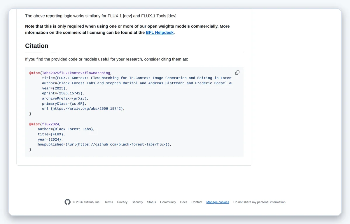
Task: Open the Terms footer link
Action: click(109, 202)
